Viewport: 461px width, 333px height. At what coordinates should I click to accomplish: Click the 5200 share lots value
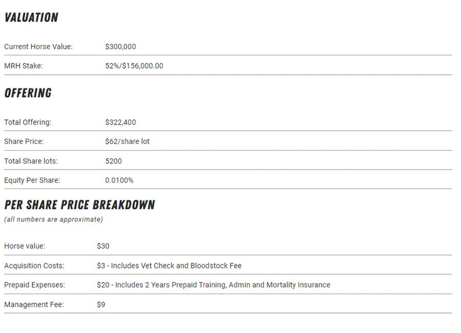[x=113, y=161]
